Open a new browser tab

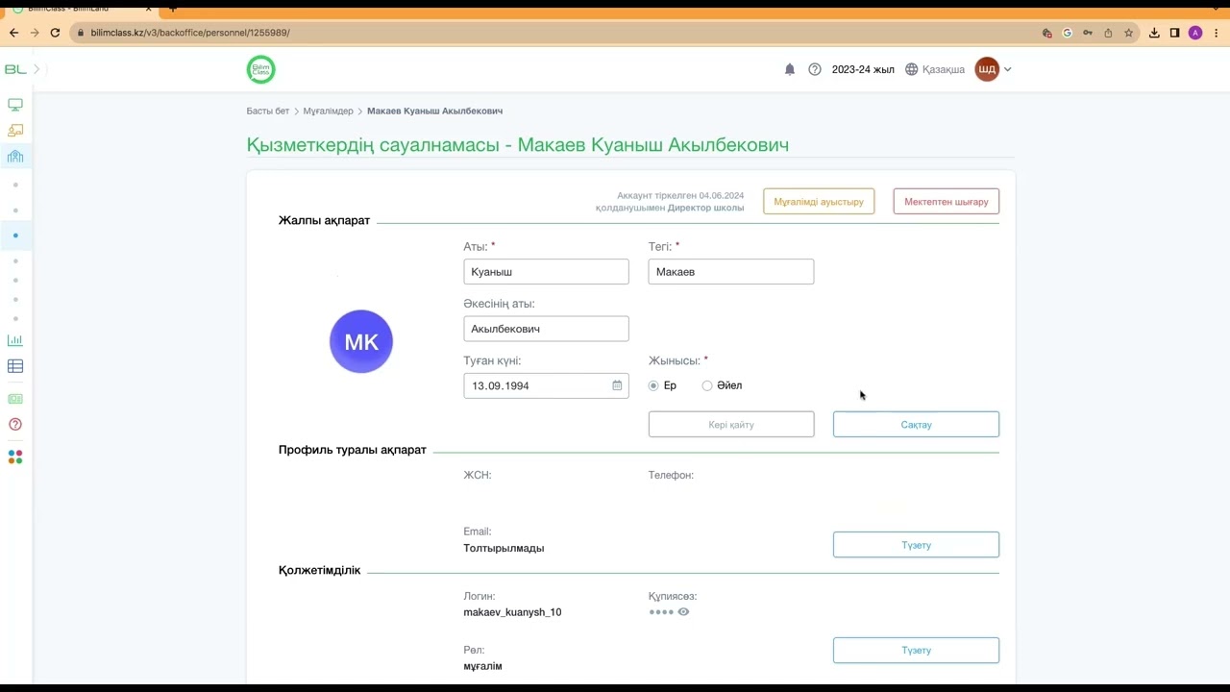173,9
